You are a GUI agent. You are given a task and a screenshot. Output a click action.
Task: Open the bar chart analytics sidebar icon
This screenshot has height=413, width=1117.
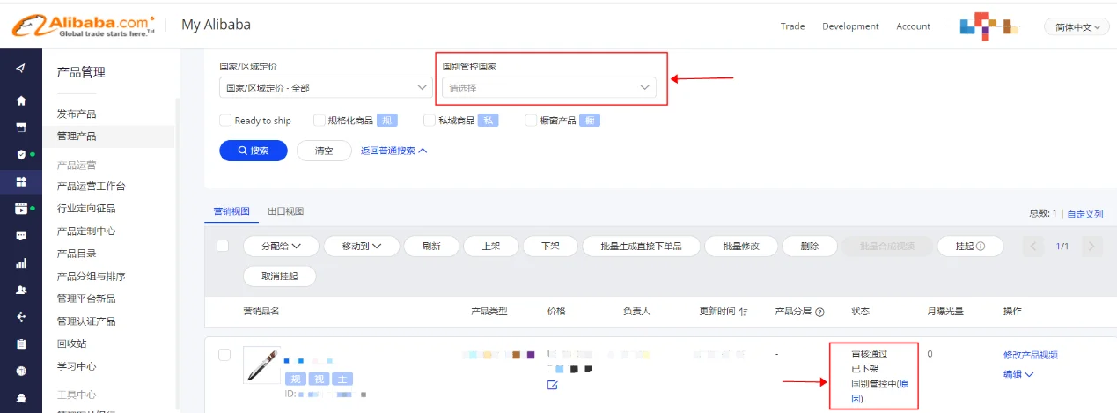click(21, 262)
